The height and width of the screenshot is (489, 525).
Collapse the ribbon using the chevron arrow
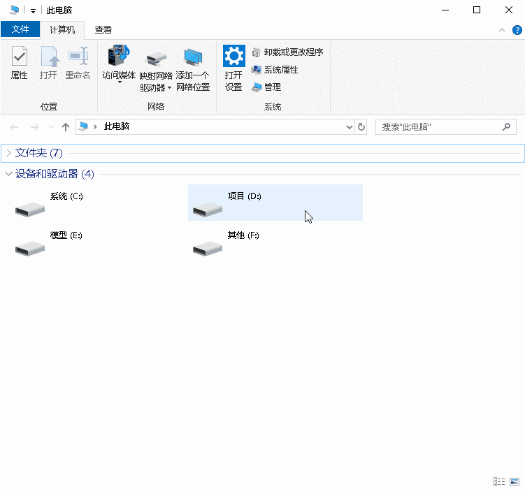[x=501, y=30]
